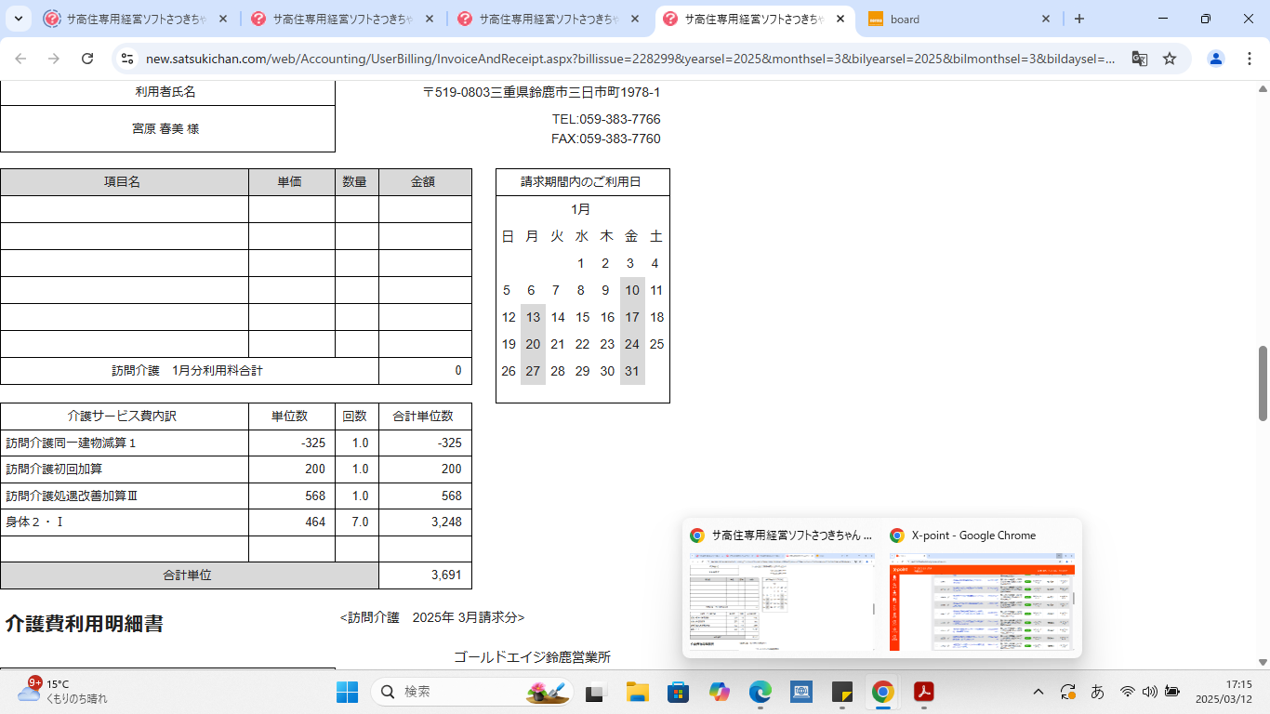Show hidden system tray icons
The height and width of the screenshot is (714, 1270).
coord(1038,692)
